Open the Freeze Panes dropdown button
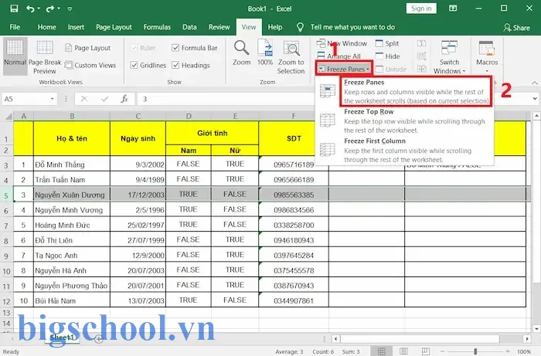Viewport: 541px width, 356px height. [344, 69]
